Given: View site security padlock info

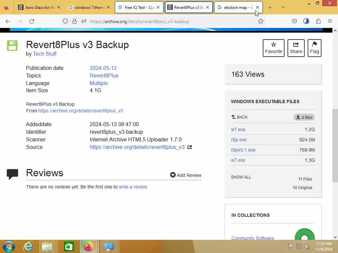Looking at the screenshot, I should [x=74, y=21].
